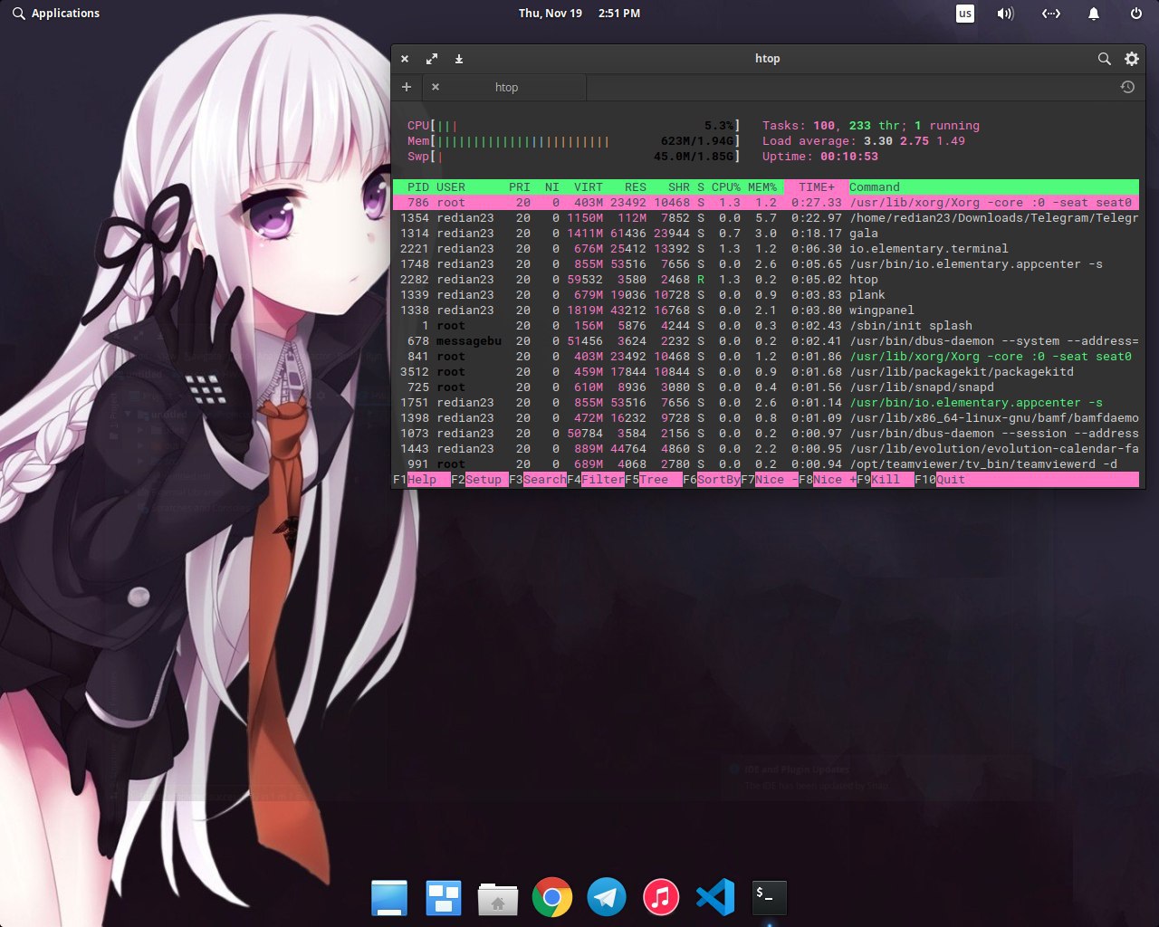Click the Mem usage meter bar
1159x927 pixels.
574,141
